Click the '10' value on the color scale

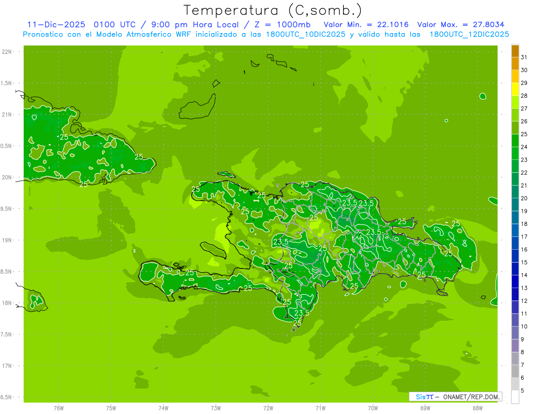coord(524,326)
